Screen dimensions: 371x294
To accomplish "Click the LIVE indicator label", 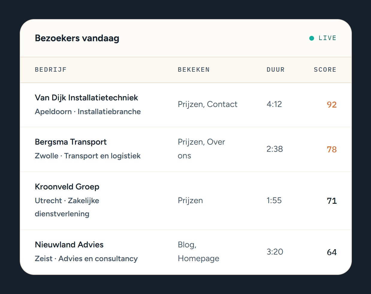I will 327,38.
